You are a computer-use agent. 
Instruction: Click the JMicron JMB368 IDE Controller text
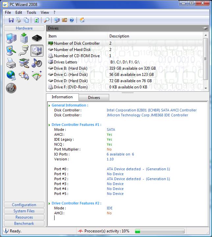click(x=147, y=115)
